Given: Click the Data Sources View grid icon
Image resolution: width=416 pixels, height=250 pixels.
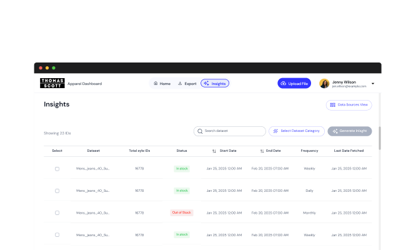Looking at the screenshot, I should (332, 105).
